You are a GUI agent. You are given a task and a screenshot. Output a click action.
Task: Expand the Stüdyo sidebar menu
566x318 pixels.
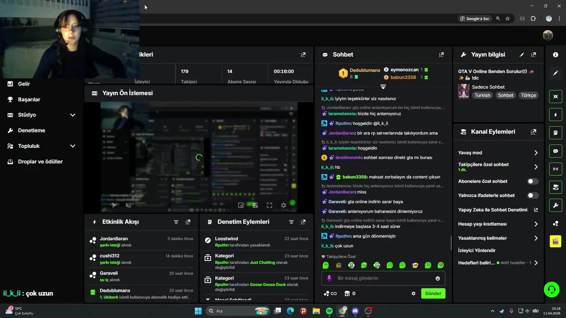click(73, 115)
